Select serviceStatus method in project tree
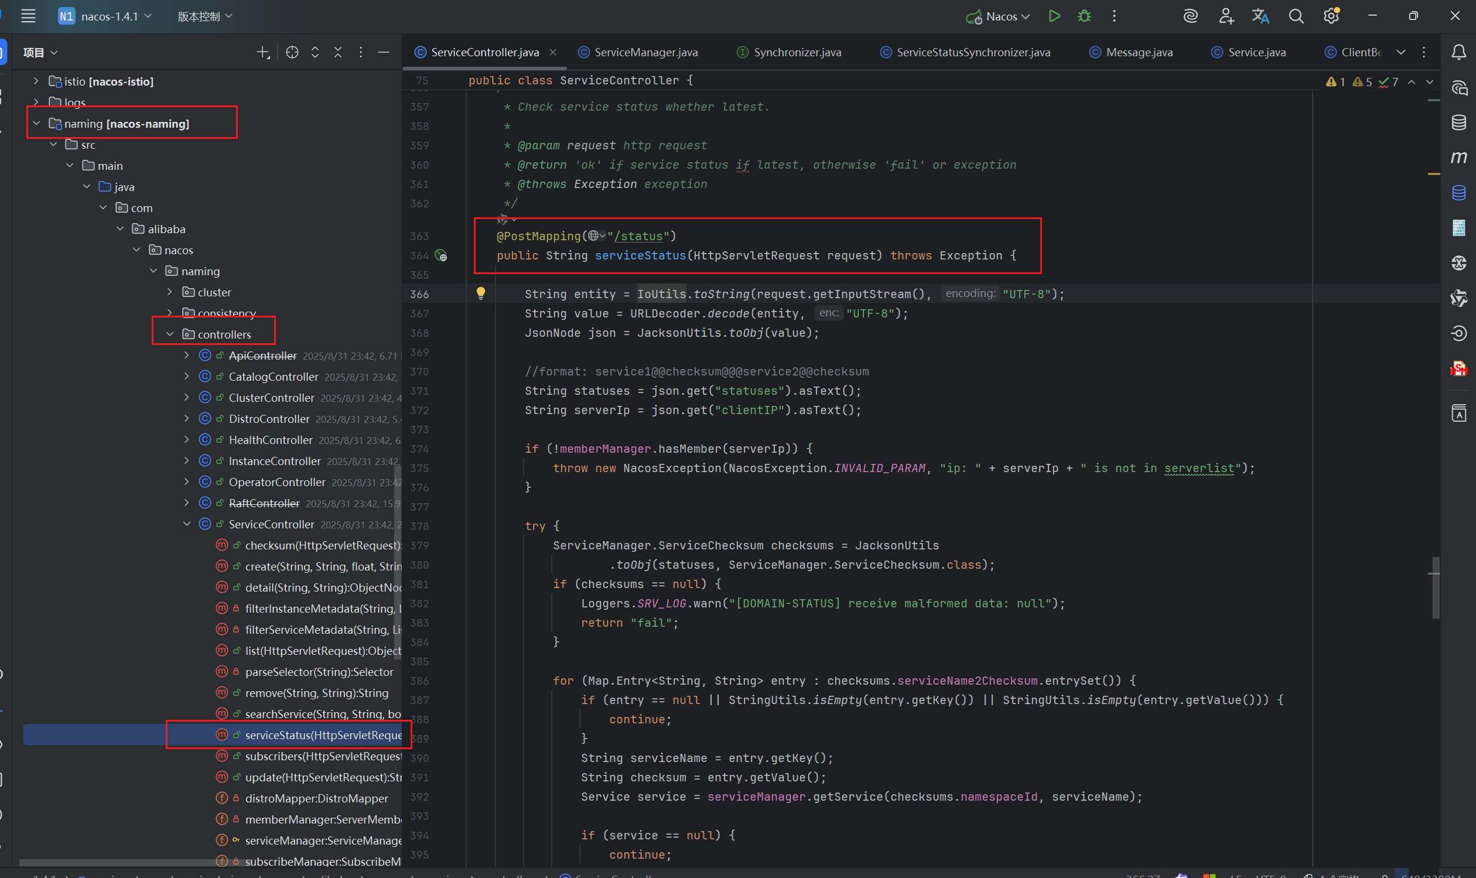Viewport: 1476px width, 878px height. (322, 735)
